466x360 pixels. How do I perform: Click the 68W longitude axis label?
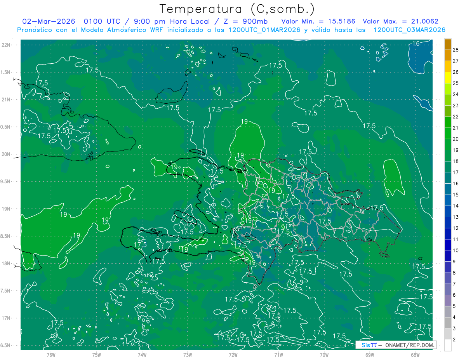click(415, 355)
